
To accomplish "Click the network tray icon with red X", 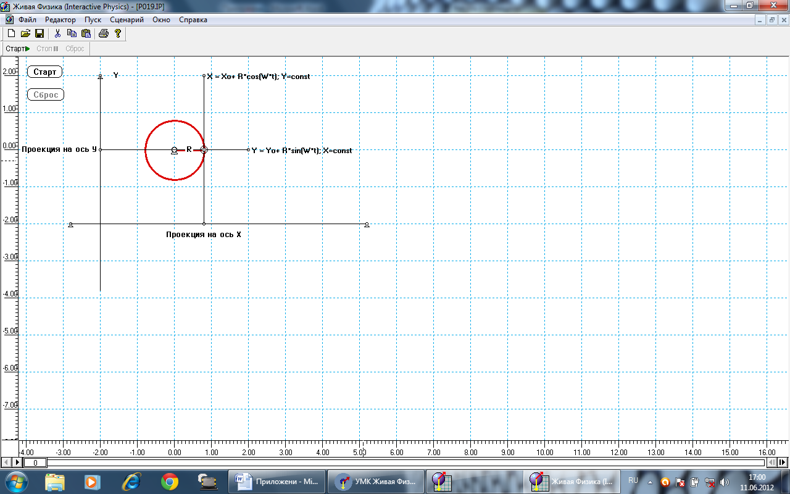I will point(710,482).
